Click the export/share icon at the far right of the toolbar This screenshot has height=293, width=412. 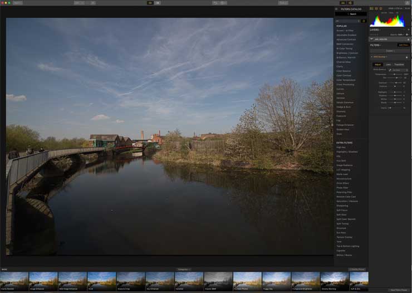pos(408,3)
